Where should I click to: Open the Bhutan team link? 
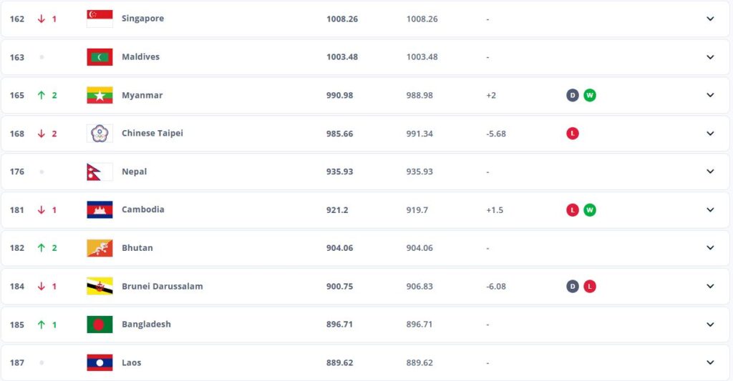click(137, 248)
